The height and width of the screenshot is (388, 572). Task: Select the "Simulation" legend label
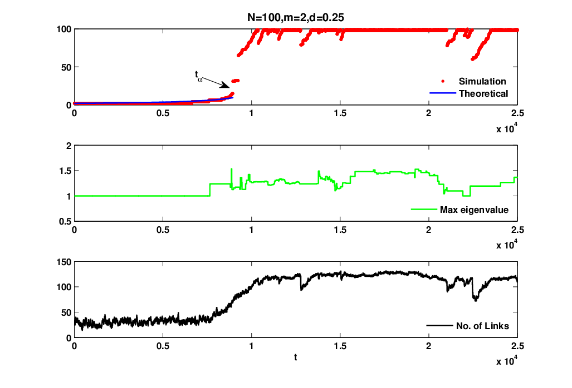click(482, 81)
